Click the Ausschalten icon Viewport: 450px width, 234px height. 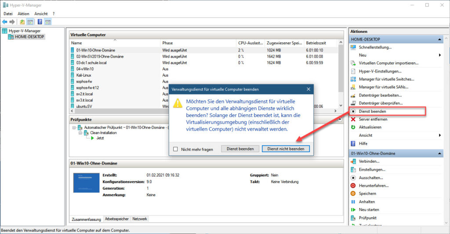353,178
